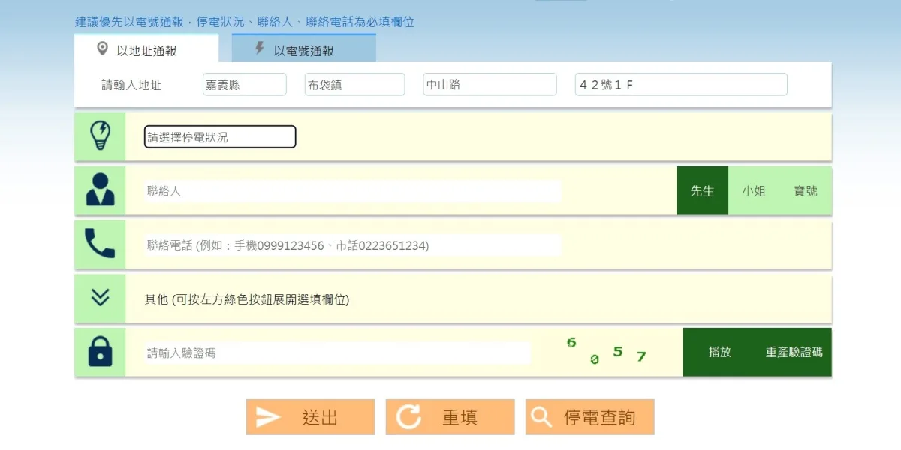Click the paper plane icon on 送出
This screenshot has width=901, height=450.
(x=268, y=417)
